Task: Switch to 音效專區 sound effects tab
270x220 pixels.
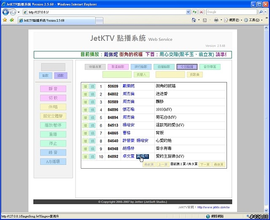Action: (210, 67)
